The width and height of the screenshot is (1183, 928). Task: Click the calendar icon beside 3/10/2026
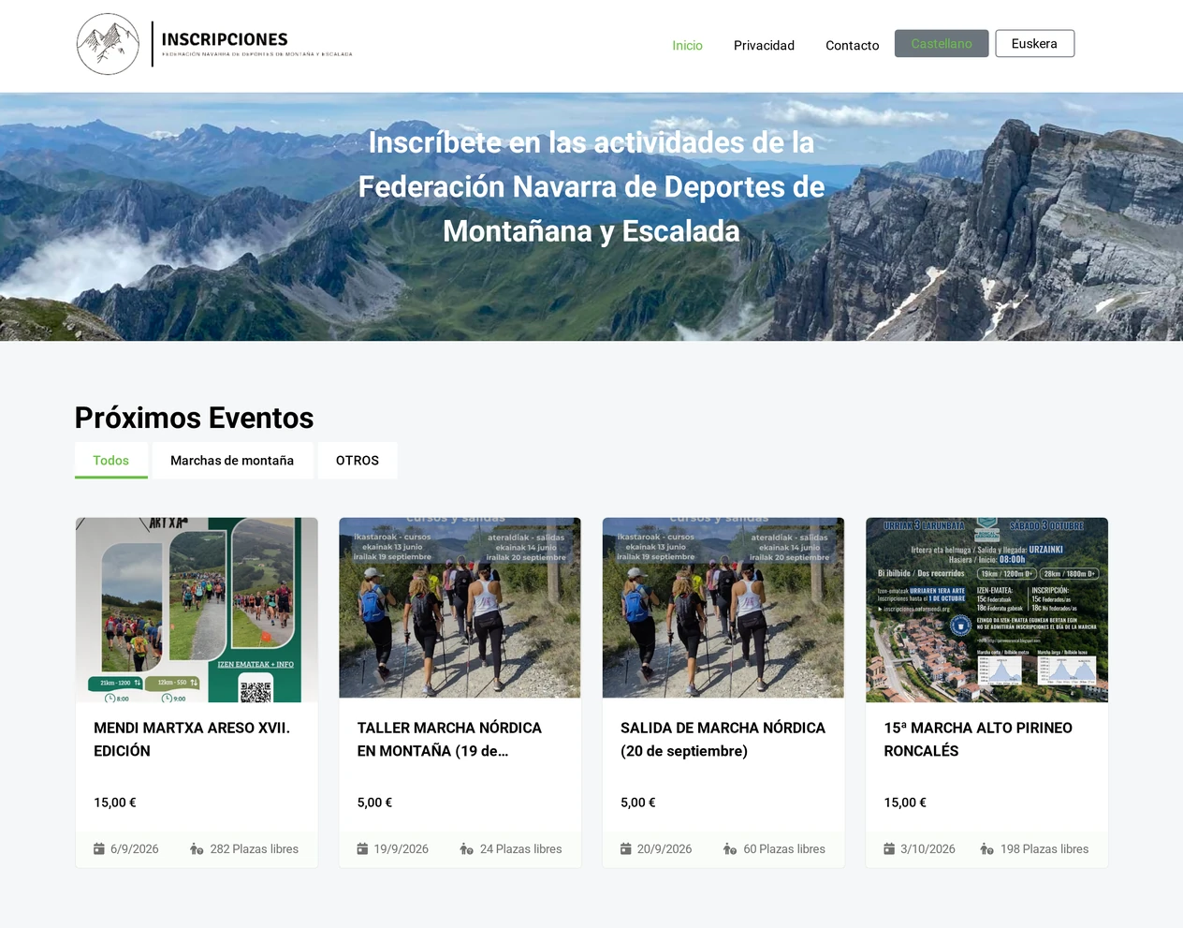click(889, 848)
